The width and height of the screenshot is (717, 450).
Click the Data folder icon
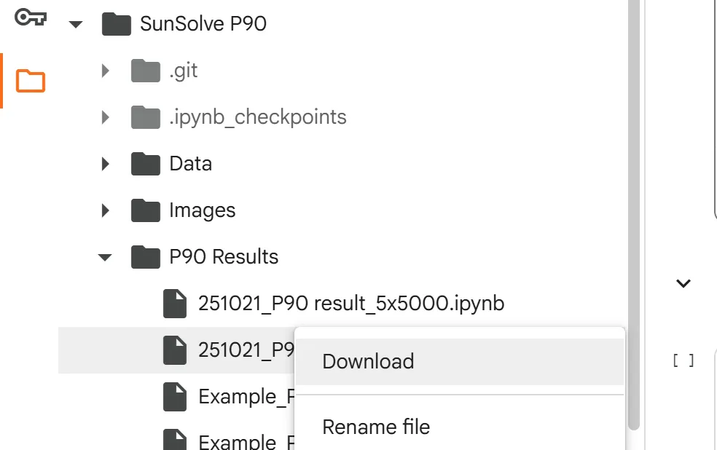click(146, 164)
